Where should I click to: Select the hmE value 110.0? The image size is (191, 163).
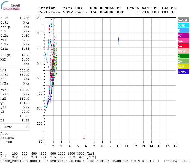[x=24, y=99]
